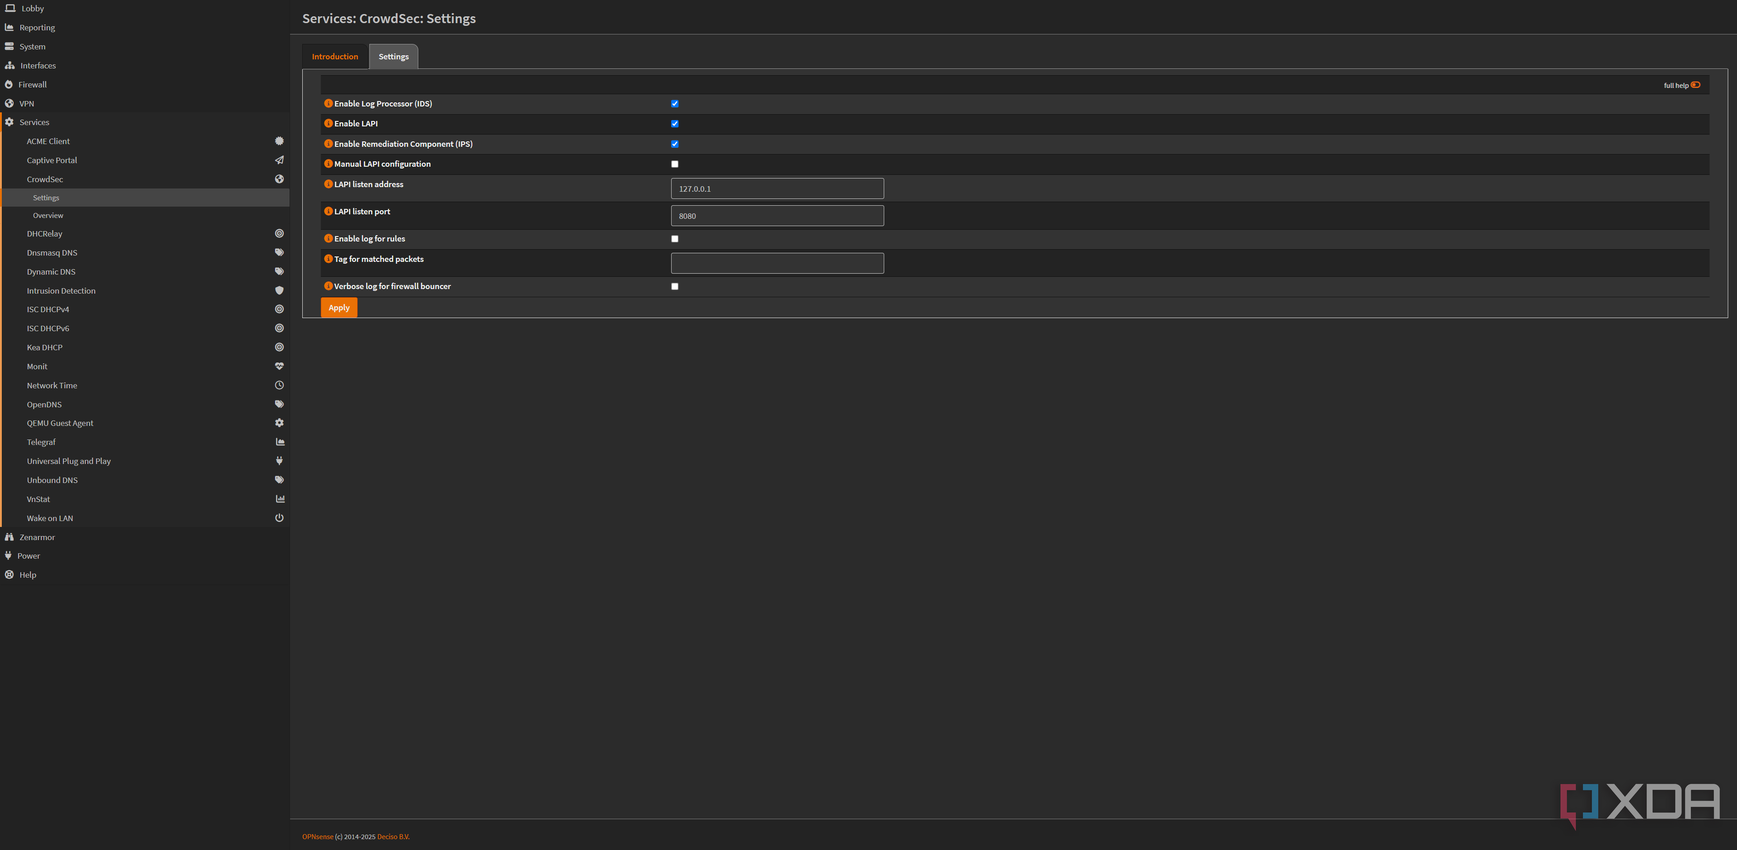
Task: Click the Network Time clock icon
Action: (279, 385)
